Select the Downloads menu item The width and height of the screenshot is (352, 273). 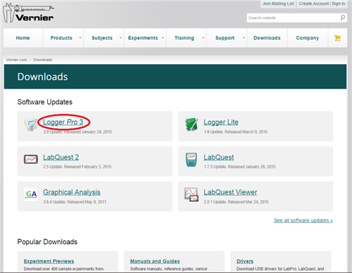point(267,38)
